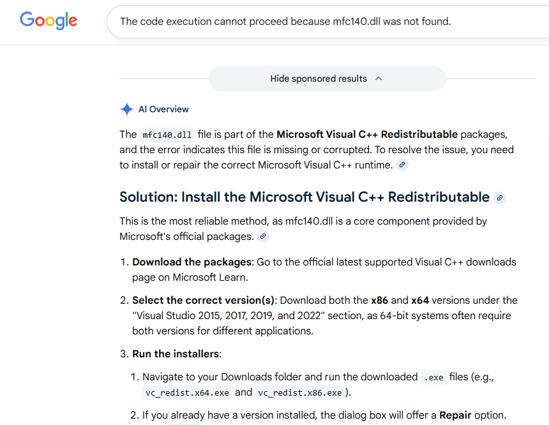Click link icon beside the Solution heading

tap(500, 198)
